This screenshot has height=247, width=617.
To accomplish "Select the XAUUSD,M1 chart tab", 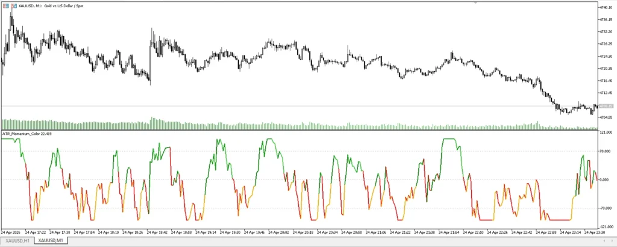I will pos(51,240).
